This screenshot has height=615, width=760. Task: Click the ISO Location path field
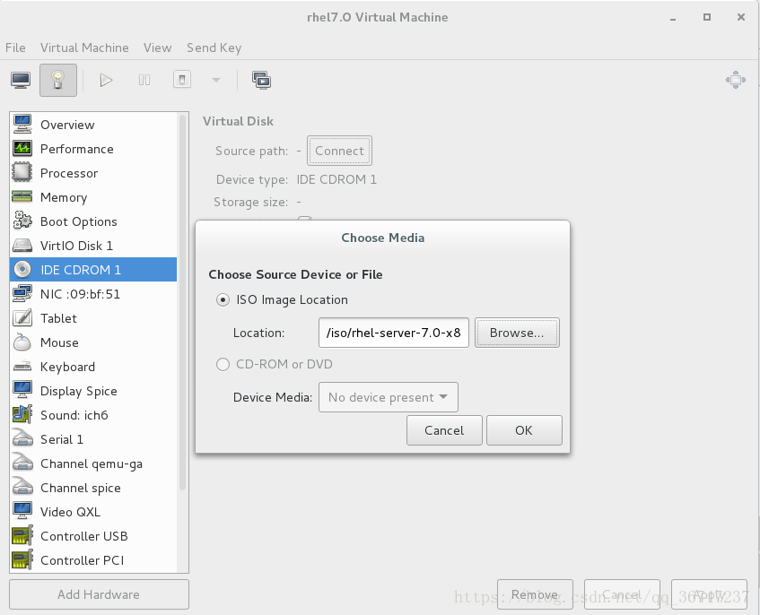(x=394, y=333)
